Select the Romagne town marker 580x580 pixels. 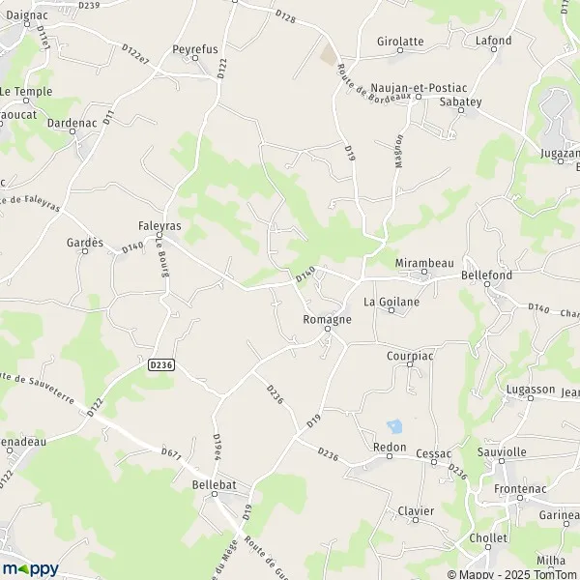[x=328, y=329]
